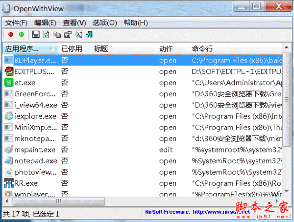The image size is (294, 222).
Task: Open the properties toolbar icon
Action: 68,35
